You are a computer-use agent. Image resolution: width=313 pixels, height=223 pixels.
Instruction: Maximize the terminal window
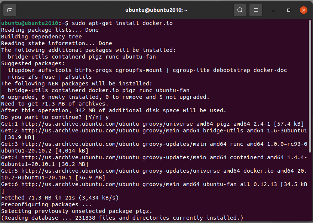coord(289,10)
